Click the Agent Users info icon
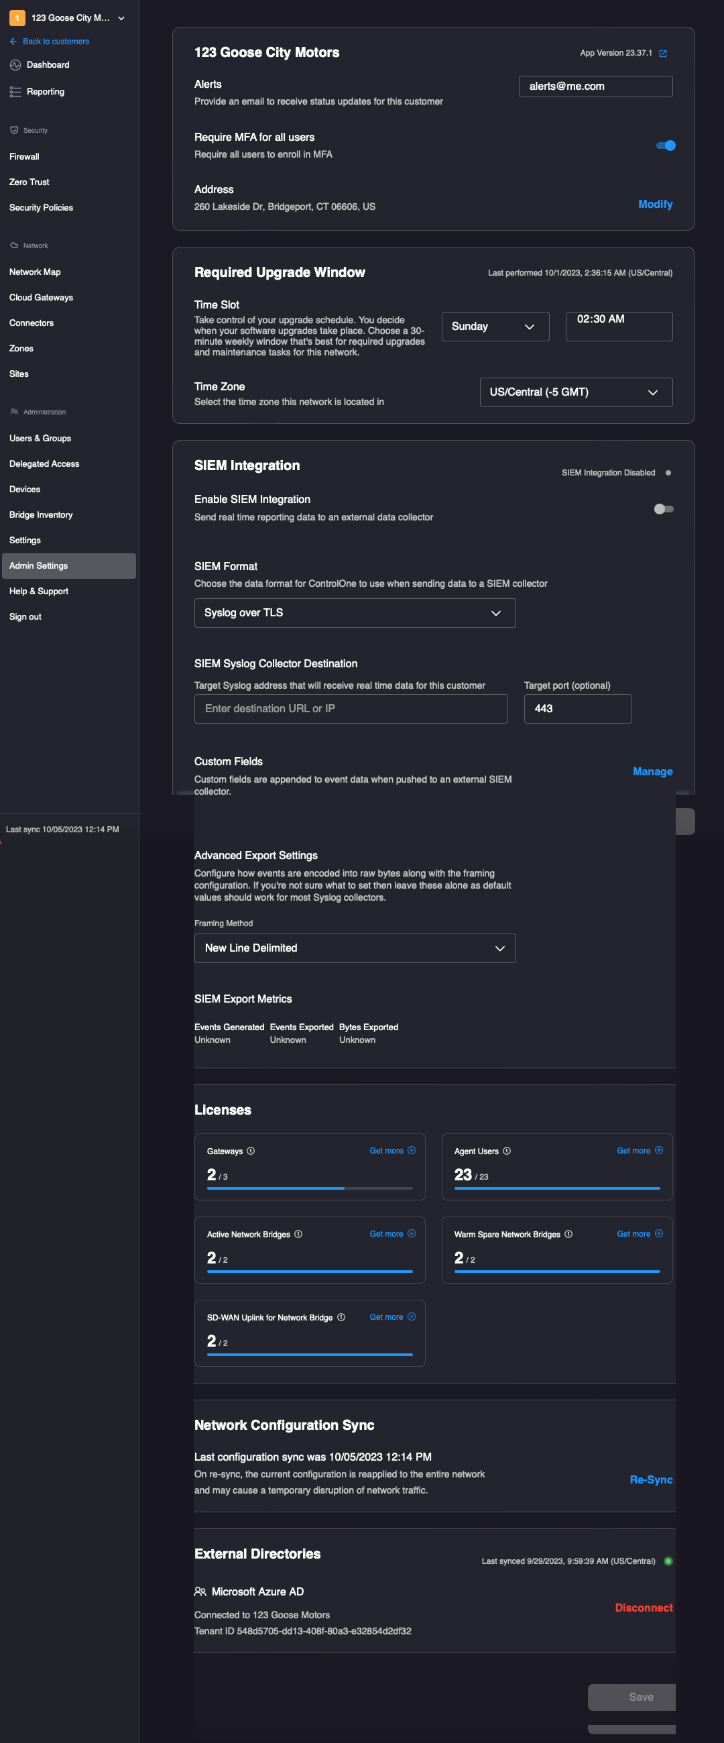Screen dimensions: 724x1743 pos(507,1151)
